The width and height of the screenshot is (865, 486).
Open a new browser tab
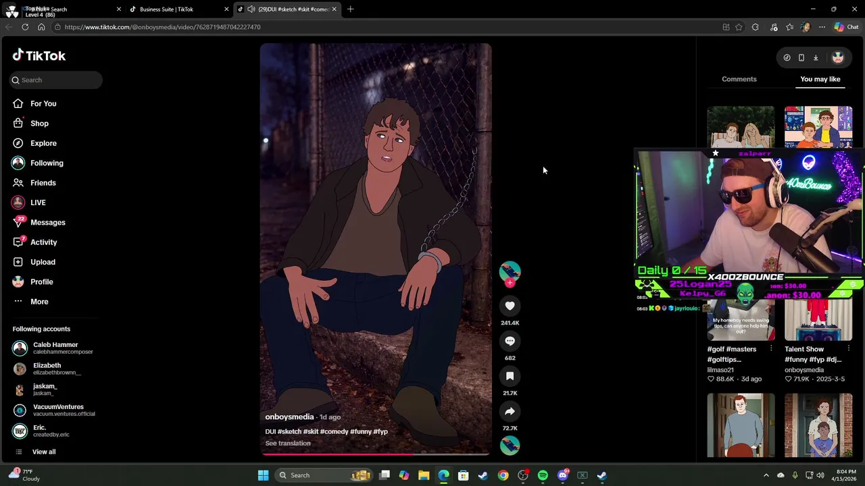tap(350, 9)
